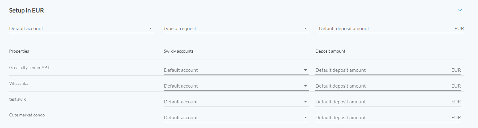Viewport: 478px width, 128px height.
Task: Click the Cute market condo property name
Action: (27, 115)
